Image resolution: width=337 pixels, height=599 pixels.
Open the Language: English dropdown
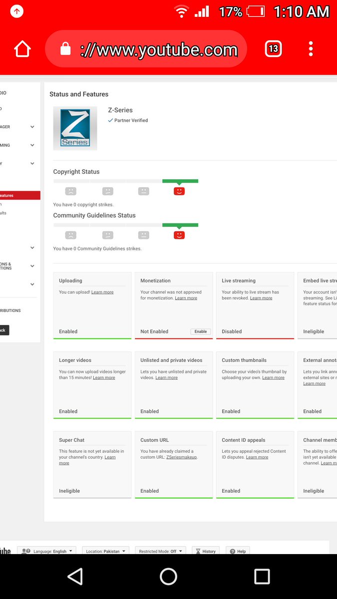[47, 551]
